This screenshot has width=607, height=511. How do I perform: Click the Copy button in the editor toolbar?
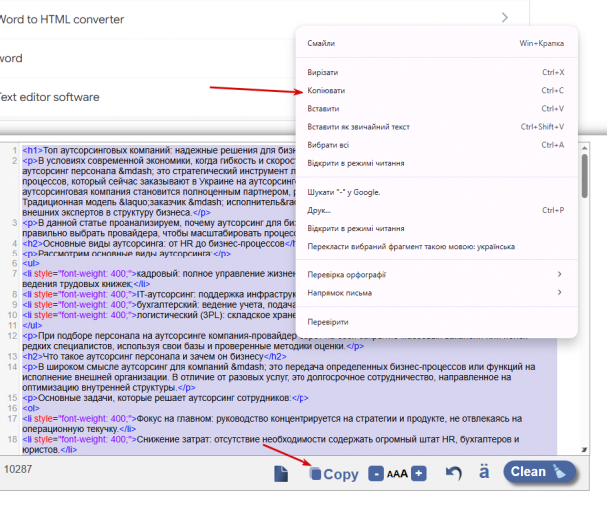click(334, 474)
